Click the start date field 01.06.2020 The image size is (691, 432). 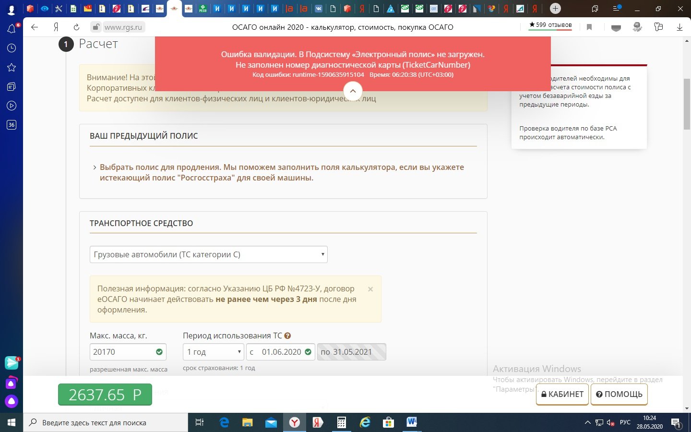[281, 352]
